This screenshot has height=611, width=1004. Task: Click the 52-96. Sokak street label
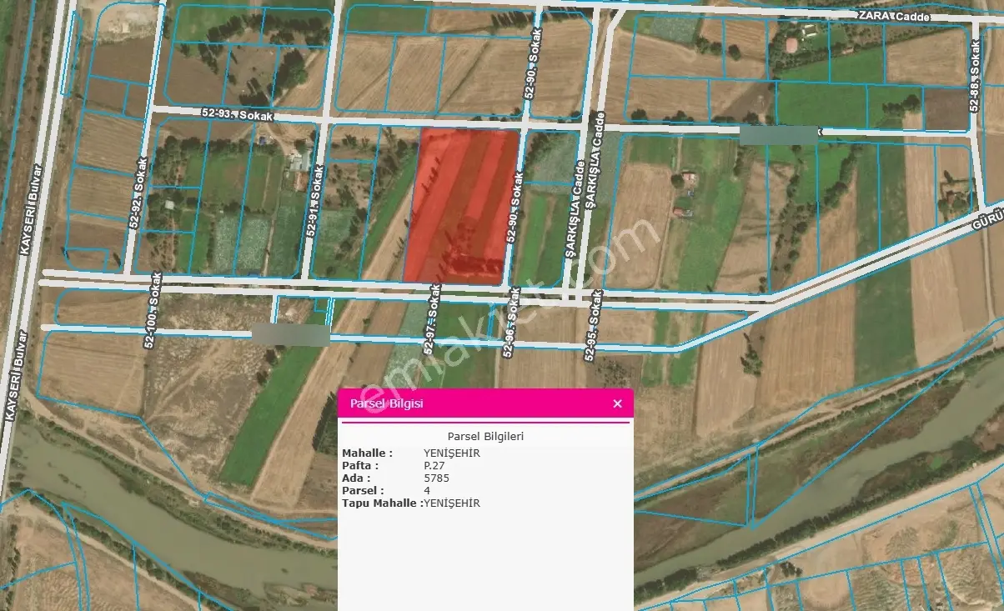[x=513, y=323]
